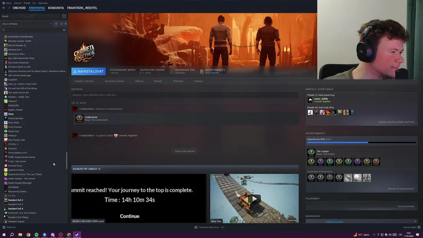Viewport: 423px width, 238px height.
Task: Click Zobrazit všechny přátele, kteří hrají
Action: [x=396, y=122]
